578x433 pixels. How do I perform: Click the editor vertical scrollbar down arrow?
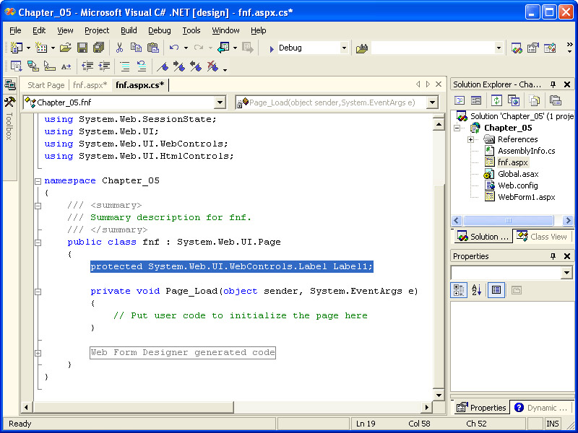(x=438, y=395)
